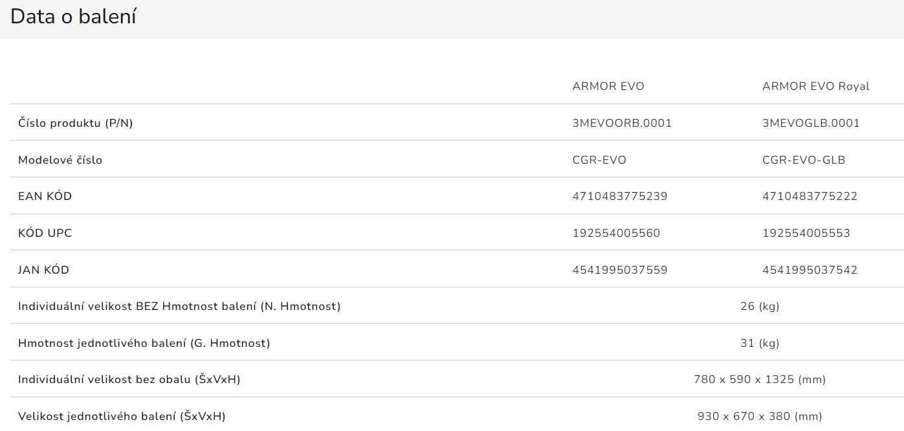Screen dimensions: 904x431
Task: Select EAN code 4710483775222
Action: coord(810,196)
